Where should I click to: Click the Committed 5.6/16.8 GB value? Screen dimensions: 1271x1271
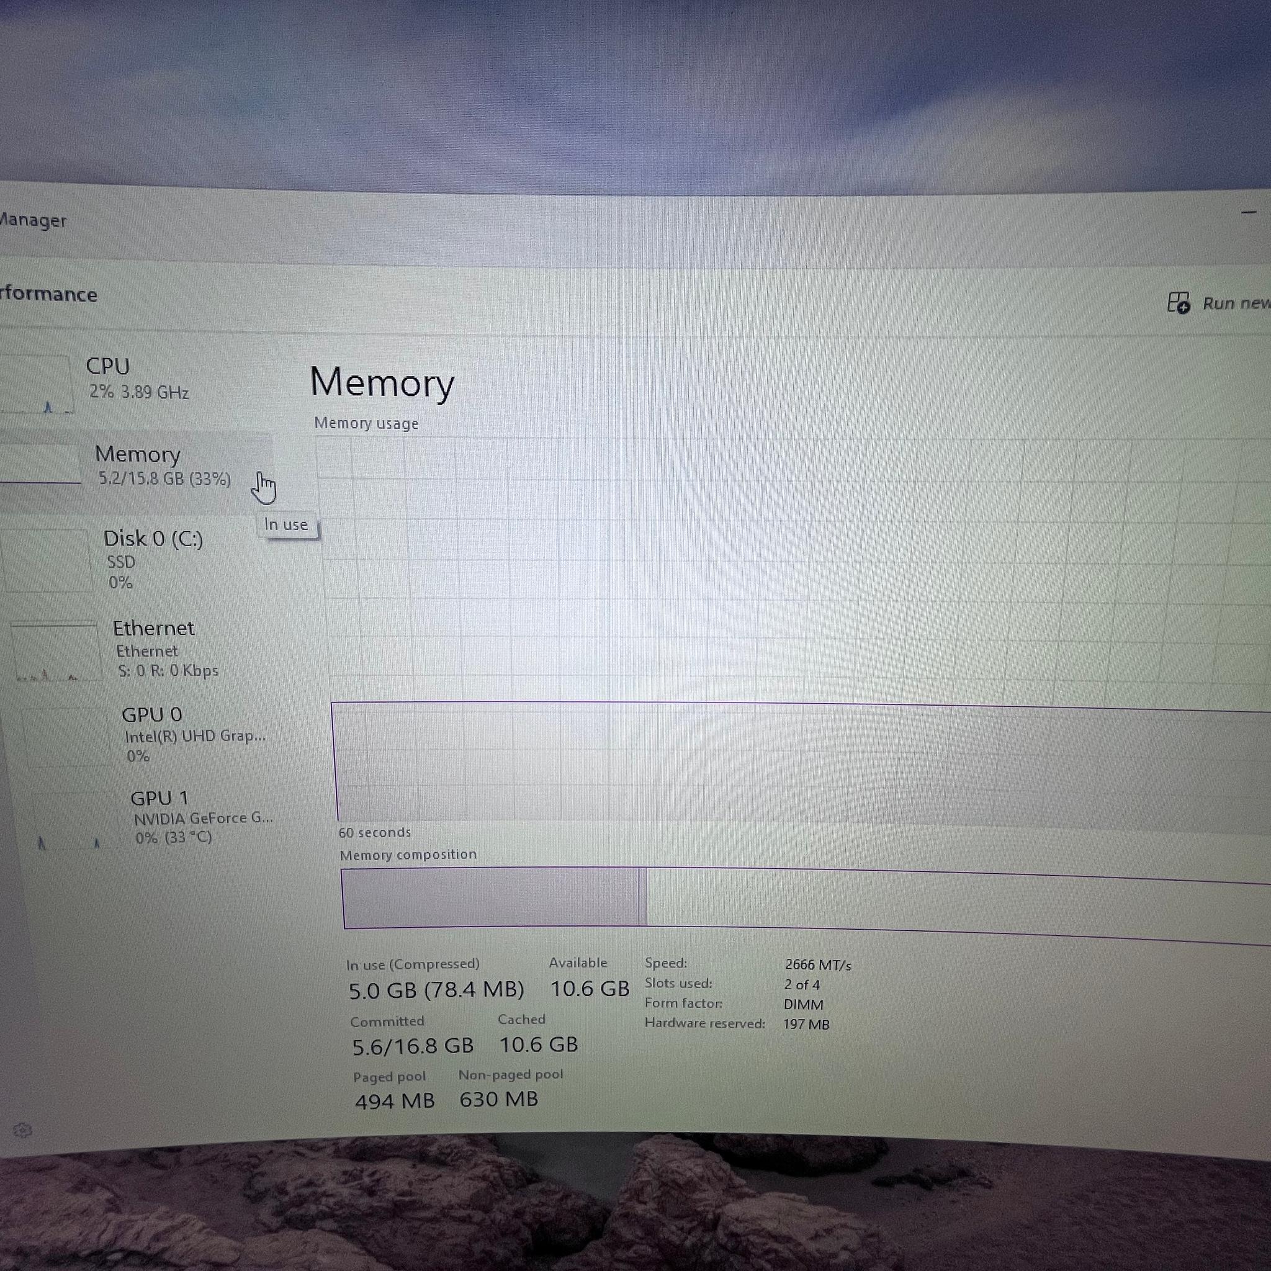pos(413,1046)
